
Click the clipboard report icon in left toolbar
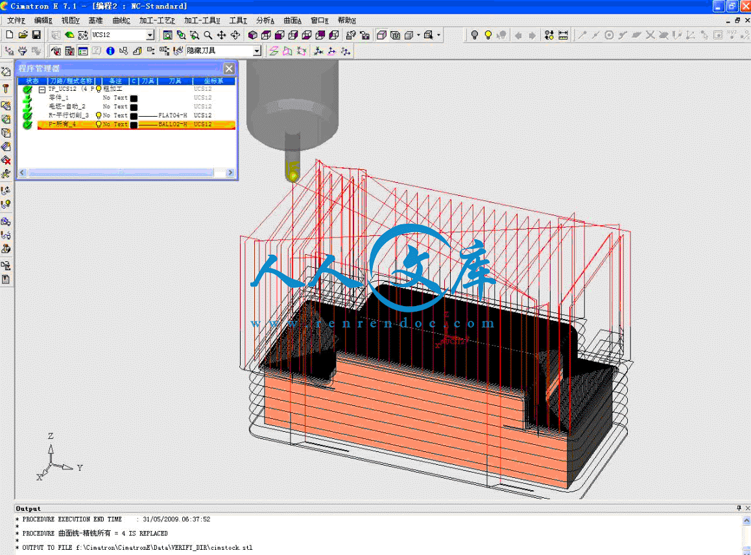pos(6,279)
